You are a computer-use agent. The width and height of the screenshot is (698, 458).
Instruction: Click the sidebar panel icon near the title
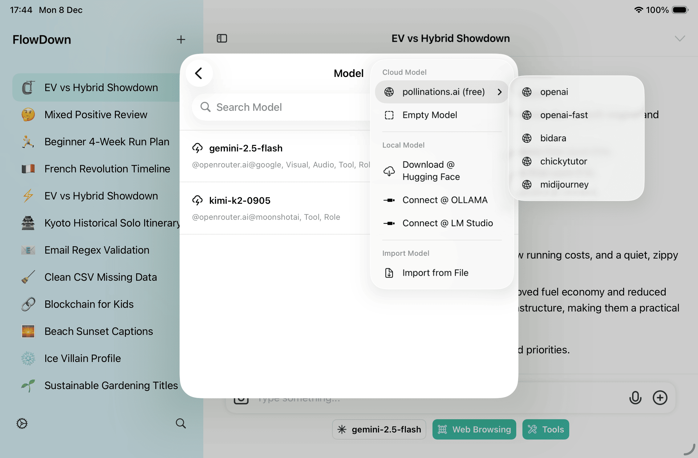(222, 38)
